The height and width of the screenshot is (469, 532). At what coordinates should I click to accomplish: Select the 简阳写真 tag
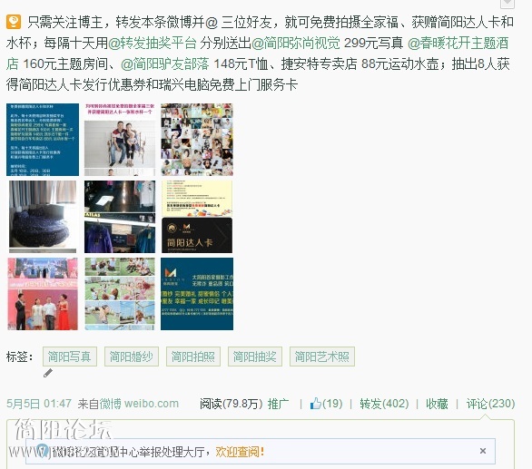click(70, 357)
